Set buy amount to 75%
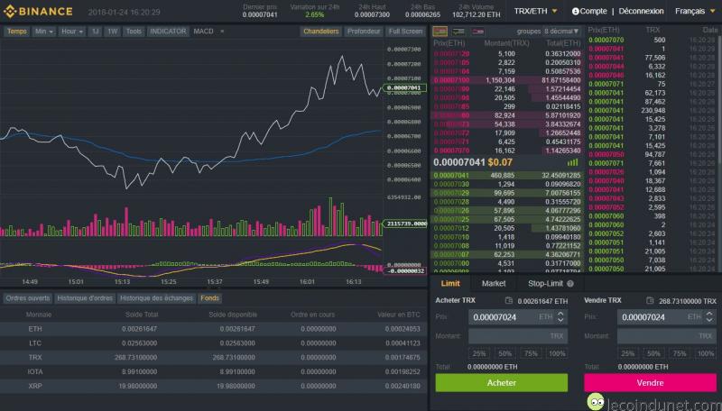The width and height of the screenshot is (722, 411). click(x=531, y=353)
